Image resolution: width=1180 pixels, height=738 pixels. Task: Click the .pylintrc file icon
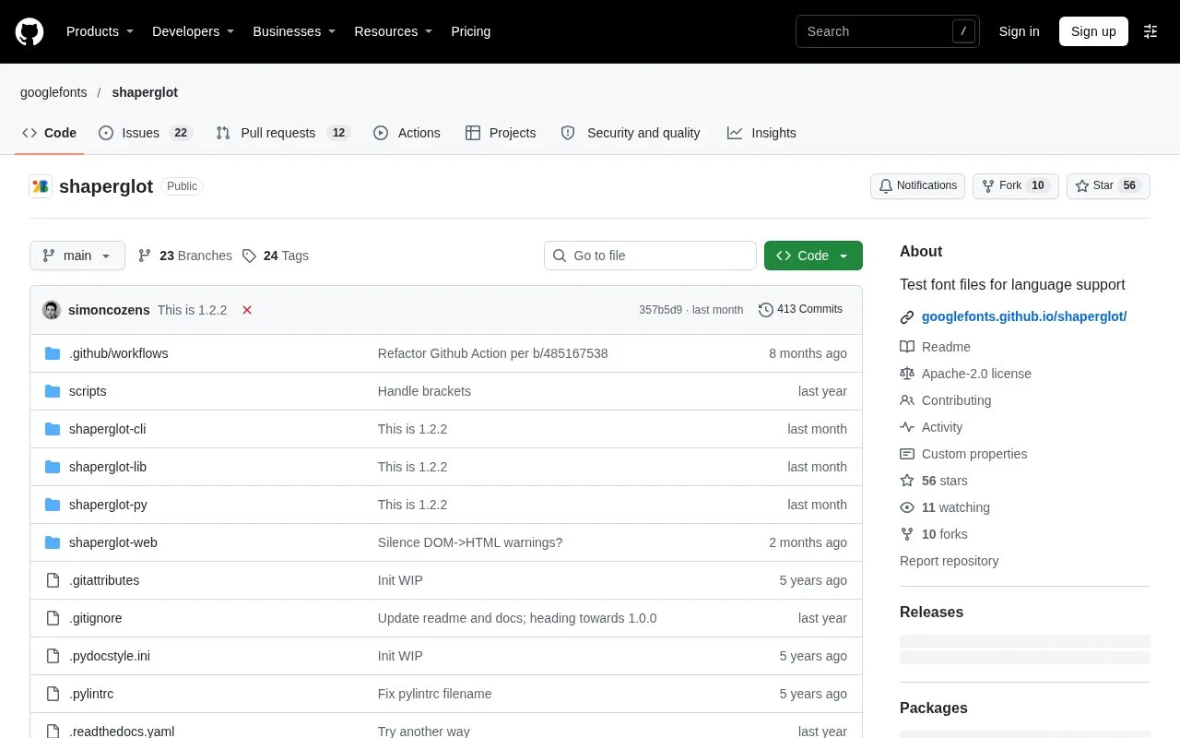pyautogui.click(x=53, y=694)
